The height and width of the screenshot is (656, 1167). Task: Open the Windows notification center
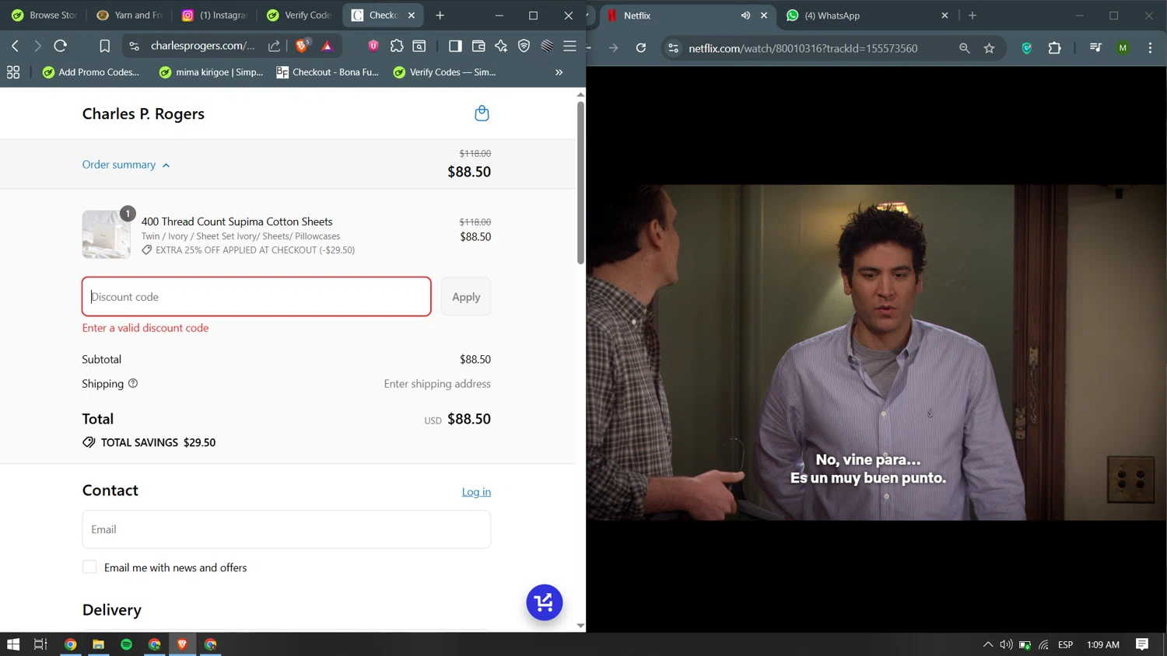1142,644
